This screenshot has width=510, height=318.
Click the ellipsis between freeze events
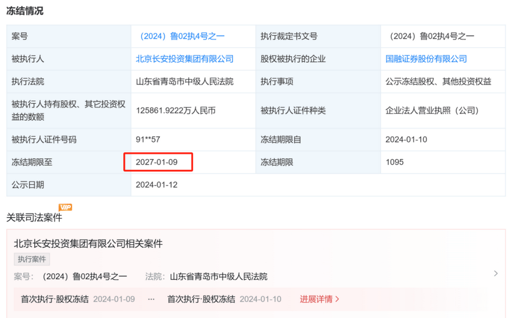click(151, 299)
